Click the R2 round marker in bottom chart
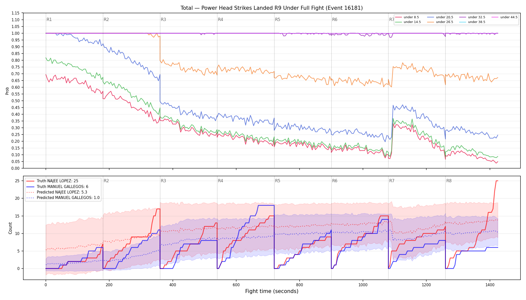This screenshot has height=300, width=526. tap(106, 181)
